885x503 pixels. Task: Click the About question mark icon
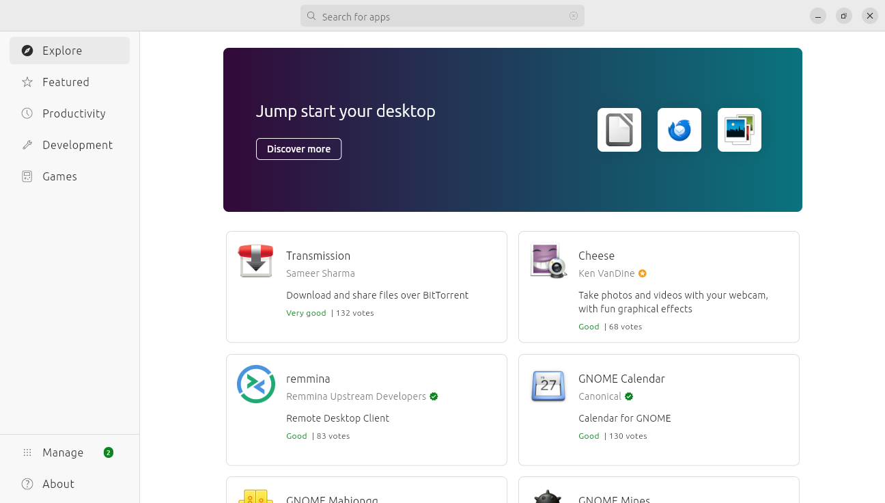click(x=27, y=484)
